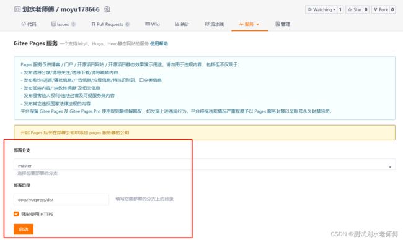The width and height of the screenshot is (403, 240).
Task: Open the 流水线 pipeline tab
Action: click(x=215, y=24)
